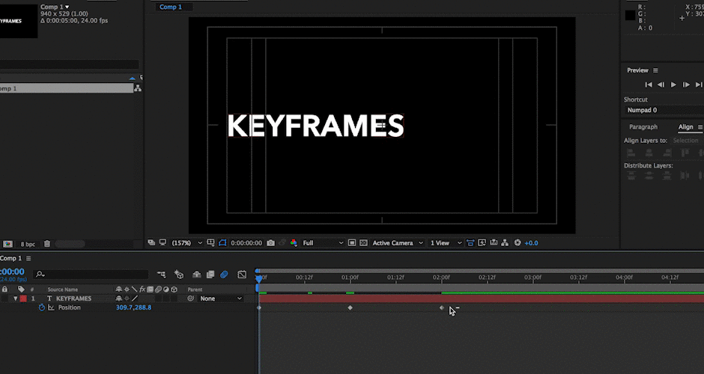Viewport: 704px width, 374px height.
Task: Toggle the KEYFRAMES layer shy switch
Action: coord(119,298)
